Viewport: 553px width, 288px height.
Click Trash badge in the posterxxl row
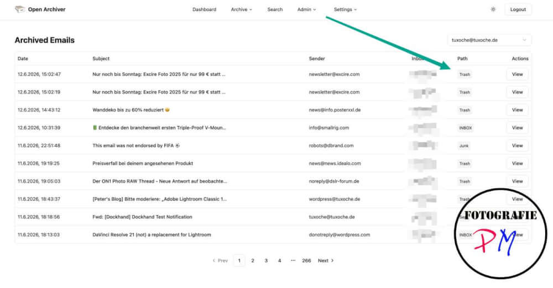click(x=465, y=110)
